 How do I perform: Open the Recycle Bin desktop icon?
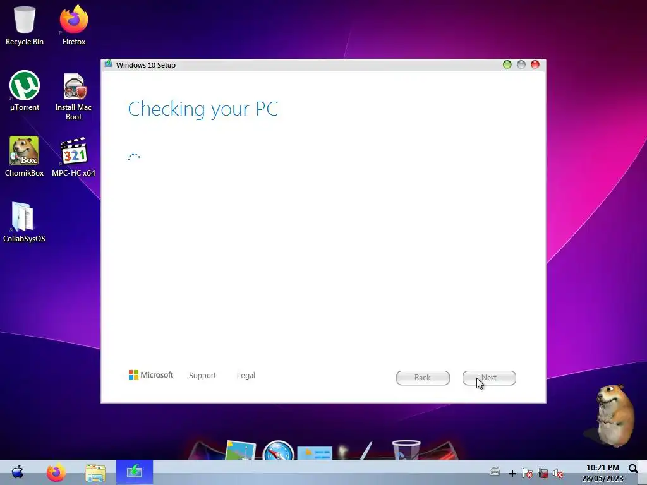tap(25, 25)
